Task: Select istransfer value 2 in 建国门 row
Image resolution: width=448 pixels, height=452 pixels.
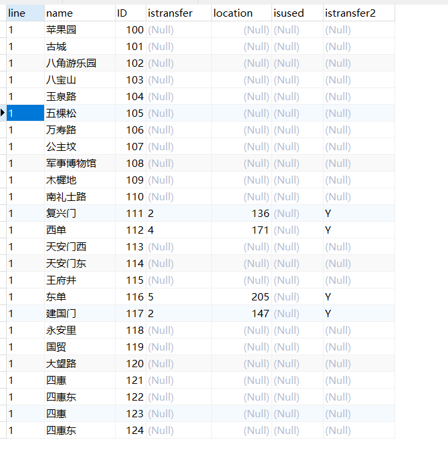Action: coord(179,314)
